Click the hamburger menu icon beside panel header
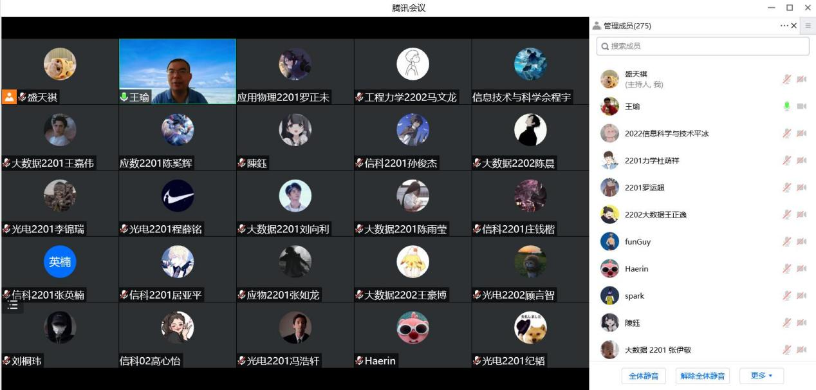This screenshot has height=390, width=816. click(x=808, y=26)
